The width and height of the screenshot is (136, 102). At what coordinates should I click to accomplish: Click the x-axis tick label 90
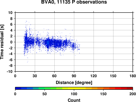(x=74, y=76)
